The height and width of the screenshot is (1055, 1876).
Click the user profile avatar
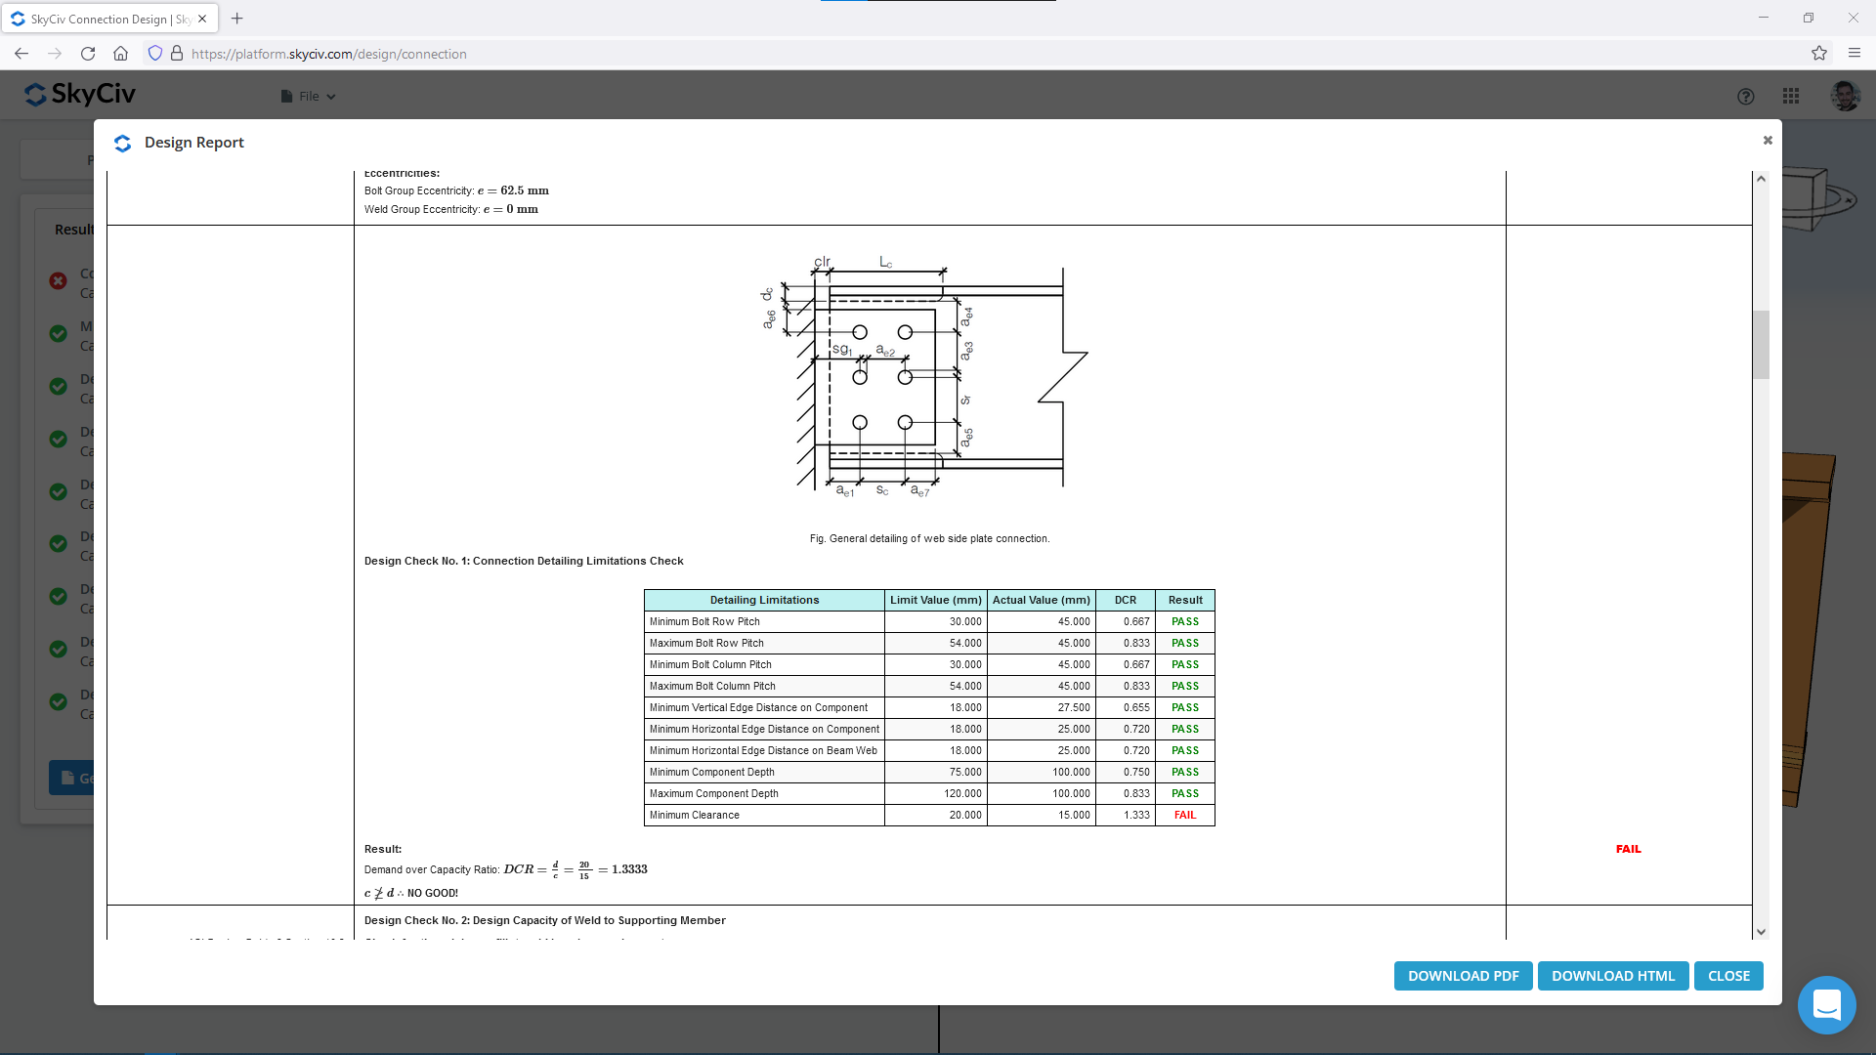point(1846,96)
